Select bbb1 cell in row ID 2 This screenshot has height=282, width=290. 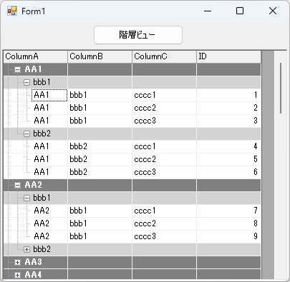[100, 108]
